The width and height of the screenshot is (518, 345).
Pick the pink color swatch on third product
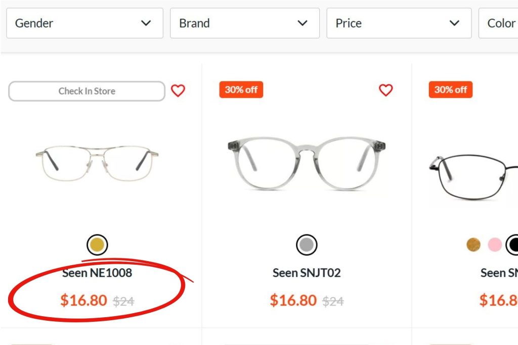pyautogui.click(x=495, y=243)
